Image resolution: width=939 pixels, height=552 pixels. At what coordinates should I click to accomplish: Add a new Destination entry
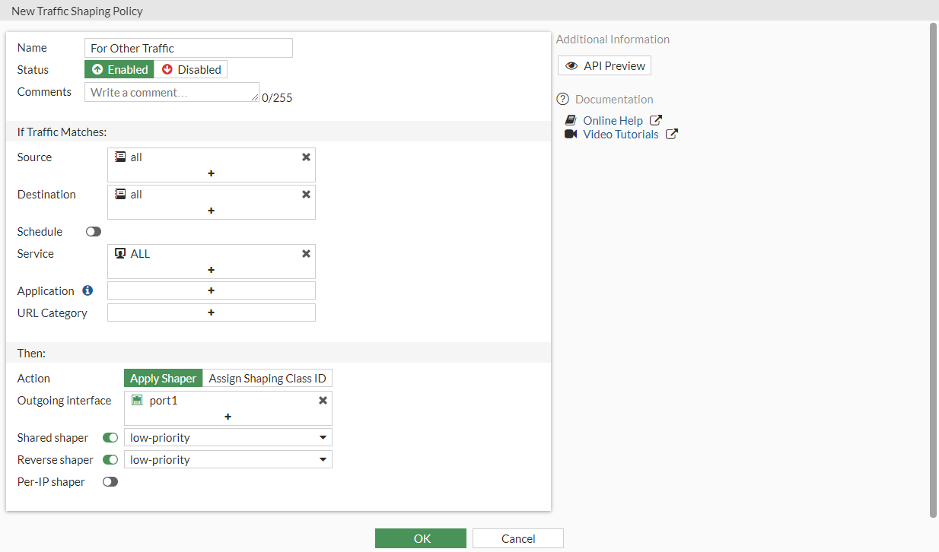[211, 211]
